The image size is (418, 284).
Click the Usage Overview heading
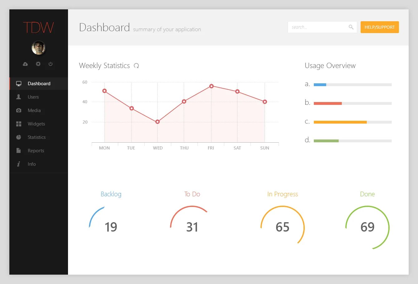click(330, 66)
